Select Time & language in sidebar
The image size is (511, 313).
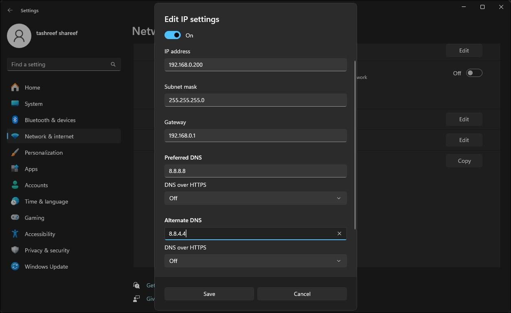15,201
